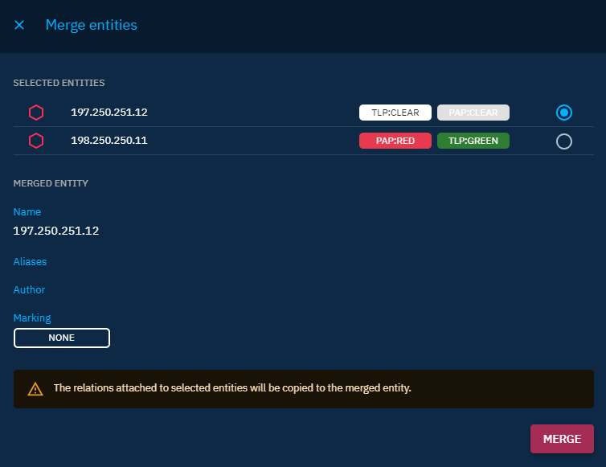Click hexagon icon beside 197.250.251.12

pos(36,113)
